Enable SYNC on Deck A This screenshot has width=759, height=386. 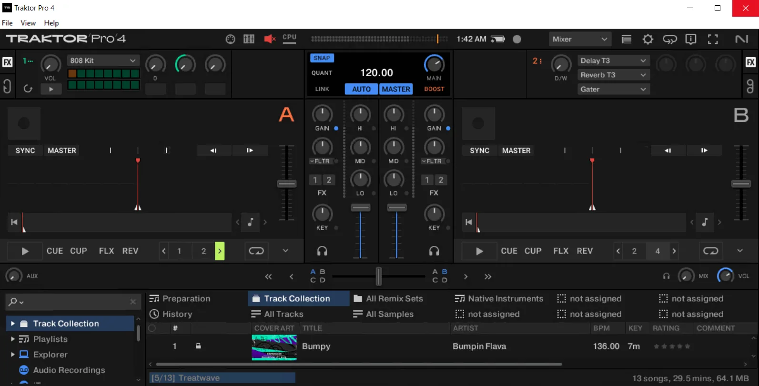click(x=25, y=151)
